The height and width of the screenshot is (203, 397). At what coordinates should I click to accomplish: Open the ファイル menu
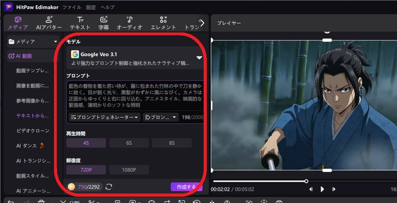(71, 7)
